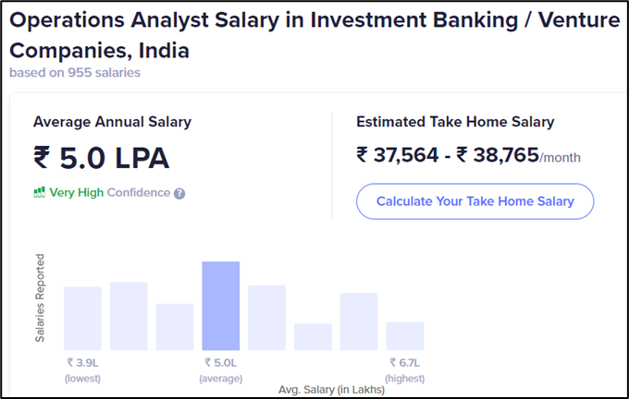
Task: Click the Very High Confidence label
Action: (110, 193)
